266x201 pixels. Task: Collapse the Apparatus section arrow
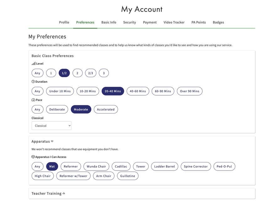[52, 141]
